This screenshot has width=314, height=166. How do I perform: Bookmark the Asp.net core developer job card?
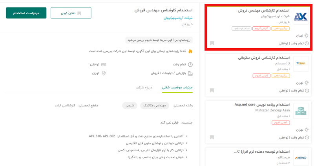pyautogui.click(x=212, y=137)
